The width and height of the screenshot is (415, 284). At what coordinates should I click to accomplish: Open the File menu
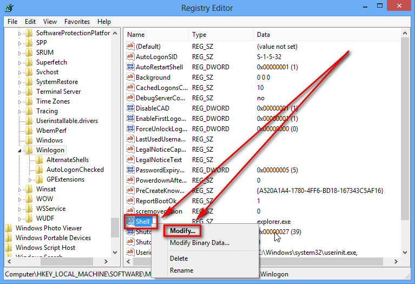point(12,22)
